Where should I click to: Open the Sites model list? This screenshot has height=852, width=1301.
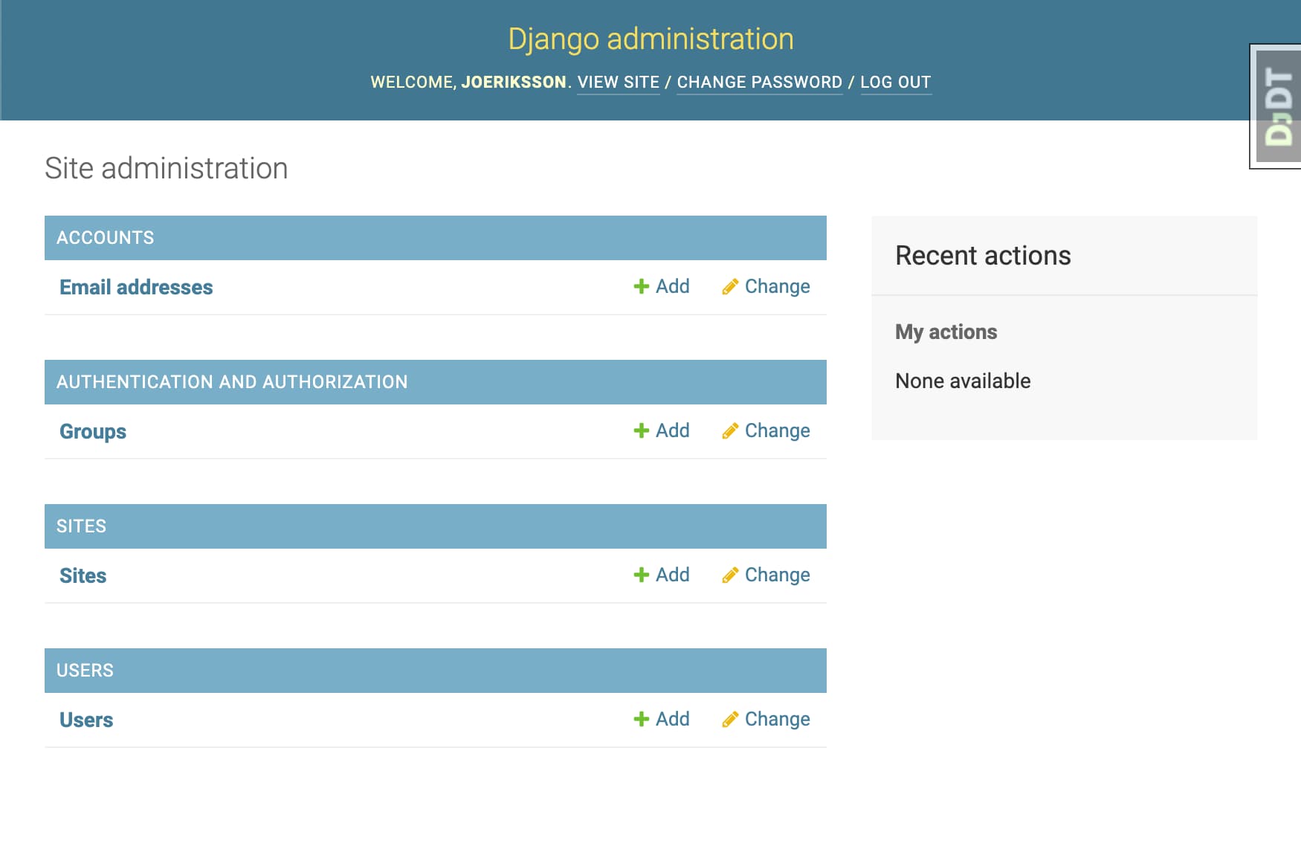point(83,575)
